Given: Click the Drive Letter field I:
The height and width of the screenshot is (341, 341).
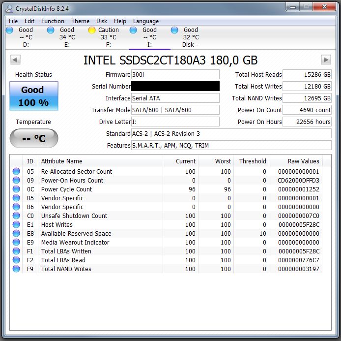Looking at the screenshot, I should (x=175, y=122).
